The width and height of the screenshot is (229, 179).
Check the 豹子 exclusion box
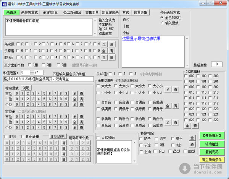tap(141, 138)
